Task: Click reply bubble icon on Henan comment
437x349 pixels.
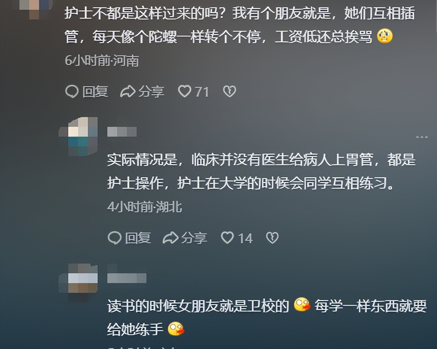Action: point(72,92)
